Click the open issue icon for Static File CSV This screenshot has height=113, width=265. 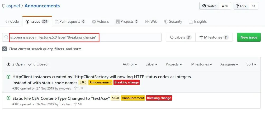(x=8, y=98)
